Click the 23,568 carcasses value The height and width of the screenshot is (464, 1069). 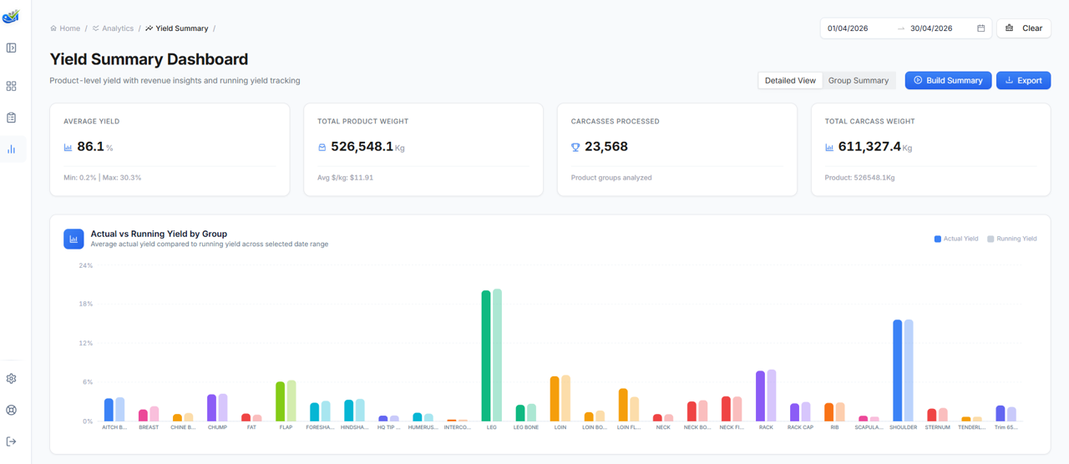pyautogui.click(x=606, y=147)
